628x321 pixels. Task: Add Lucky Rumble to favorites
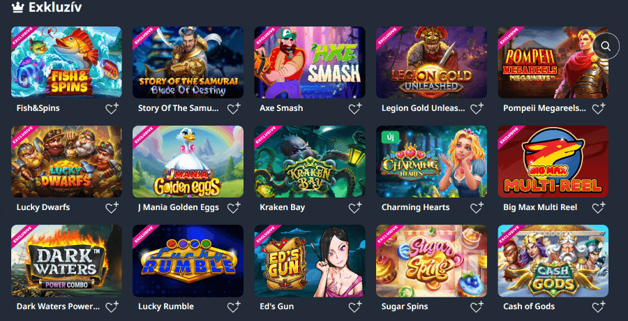(234, 306)
